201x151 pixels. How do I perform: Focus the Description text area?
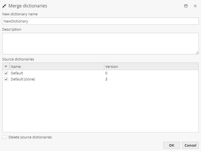(x=100, y=43)
